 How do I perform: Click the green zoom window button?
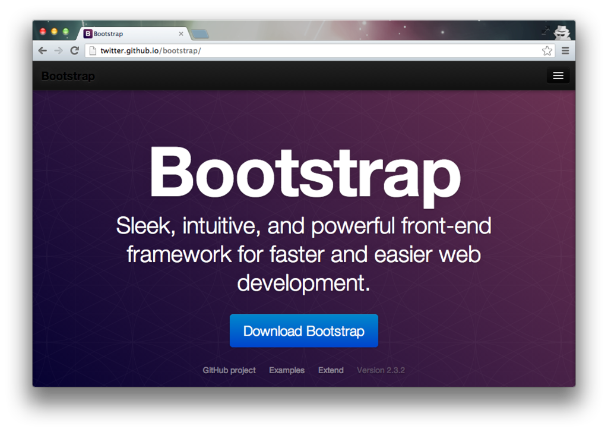click(x=65, y=31)
